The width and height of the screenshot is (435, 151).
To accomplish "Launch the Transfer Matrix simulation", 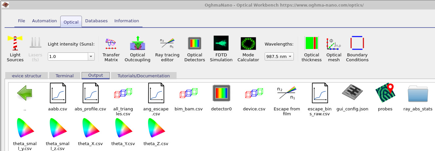I will coord(111,48).
